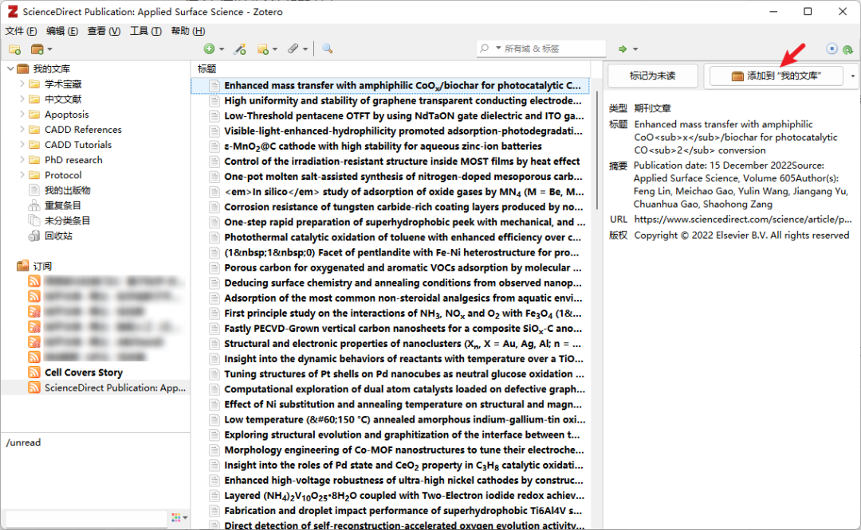The width and height of the screenshot is (861, 530).
Task: Click the 标记为未读 button
Action: click(652, 76)
